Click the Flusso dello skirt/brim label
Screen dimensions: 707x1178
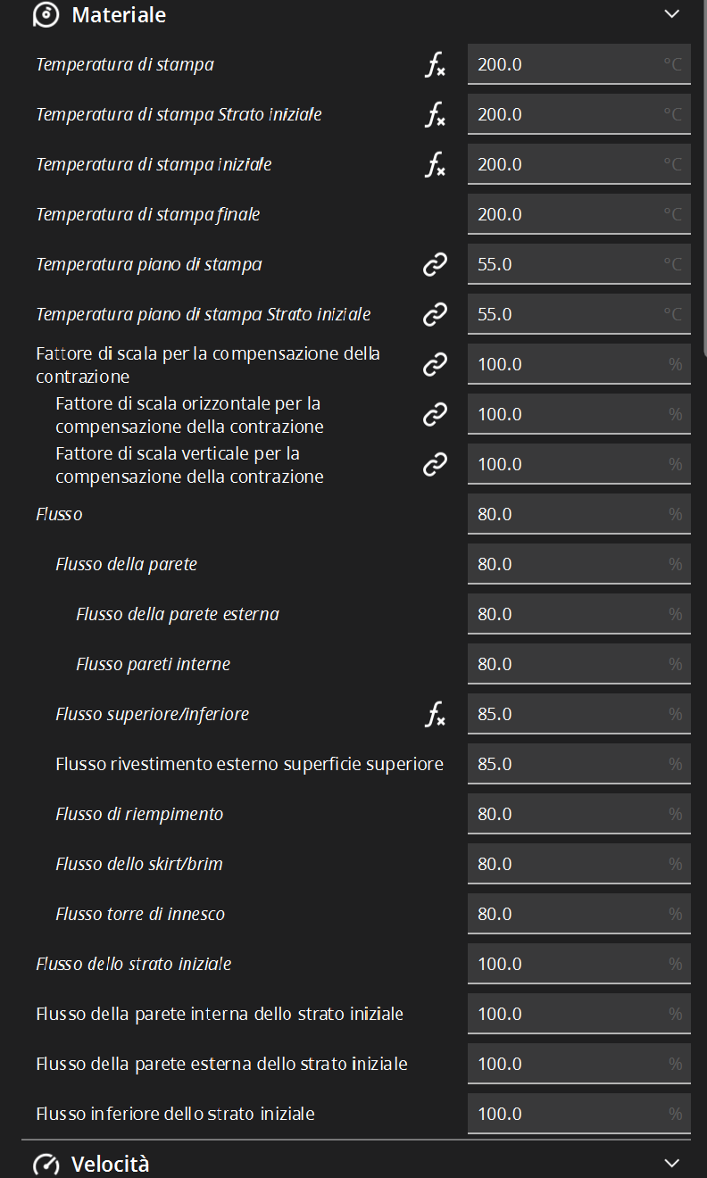coord(139,865)
